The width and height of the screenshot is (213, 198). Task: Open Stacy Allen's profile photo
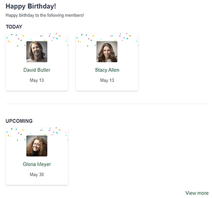107,52
